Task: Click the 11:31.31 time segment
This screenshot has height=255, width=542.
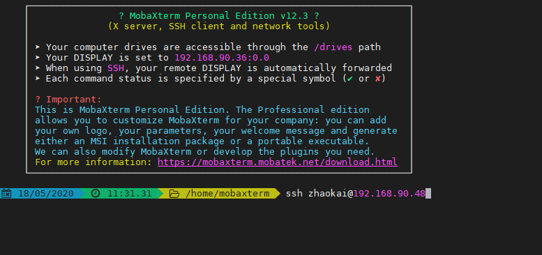Action: [129, 194]
